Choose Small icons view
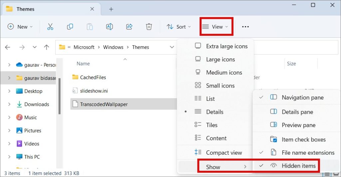Viewport: 341px width, 177px height. coord(215,86)
